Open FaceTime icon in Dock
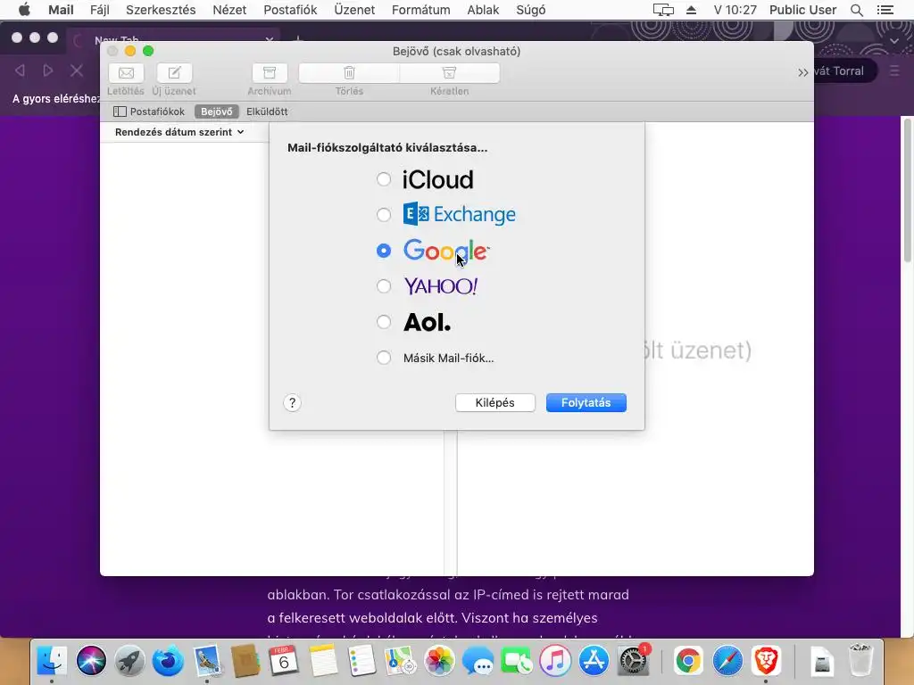 tap(517, 661)
